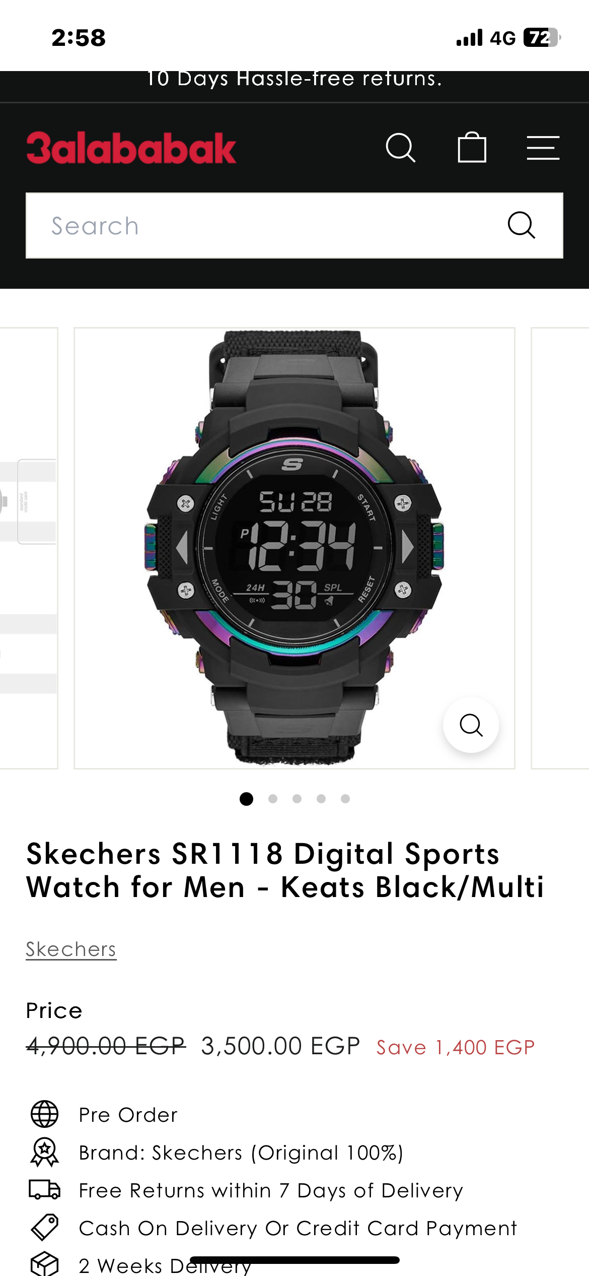Tap the price tag payment icon
The image size is (589, 1276).
click(45, 1227)
